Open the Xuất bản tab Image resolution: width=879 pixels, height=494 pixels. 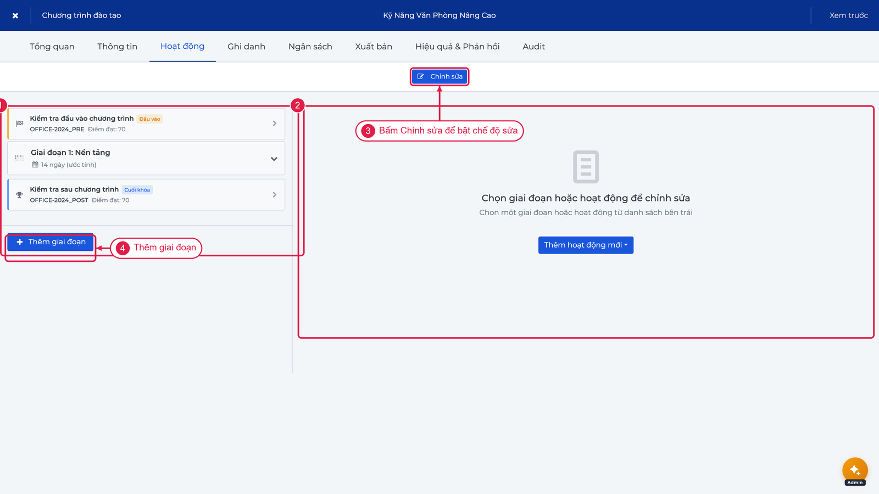[x=374, y=47]
